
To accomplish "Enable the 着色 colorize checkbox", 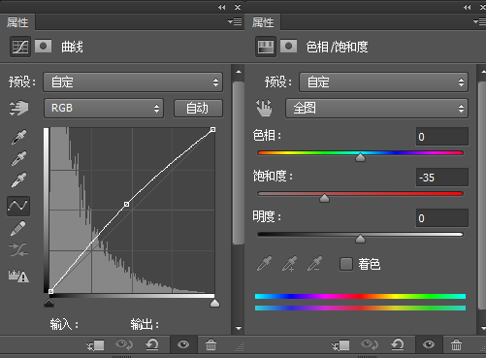I will tap(346, 264).
